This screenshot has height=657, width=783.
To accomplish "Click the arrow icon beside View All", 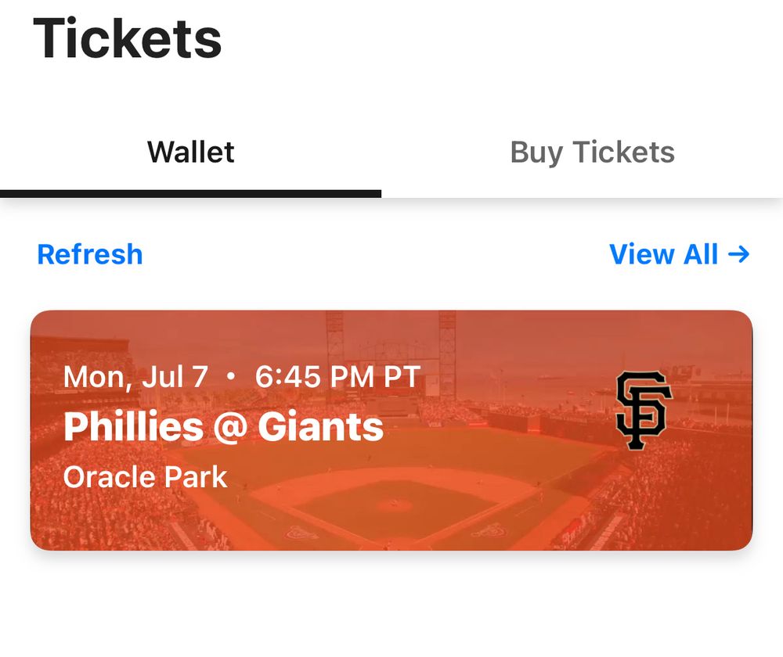I will tap(738, 254).
